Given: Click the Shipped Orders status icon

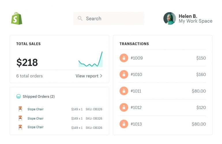Looking at the screenshot, I should coord(18,96).
